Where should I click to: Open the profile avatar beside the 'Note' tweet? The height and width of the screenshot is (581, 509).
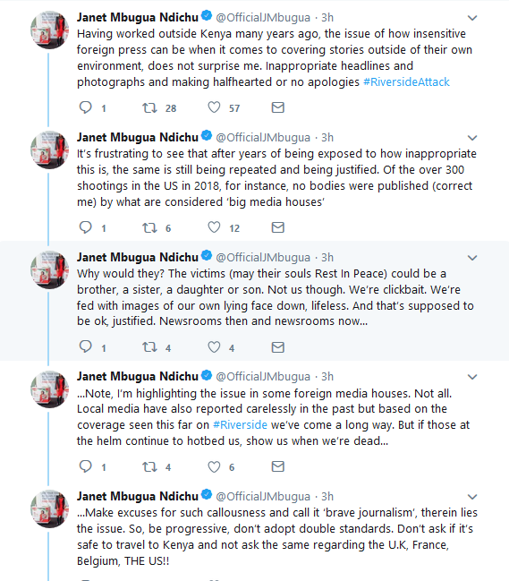coord(49,389)
